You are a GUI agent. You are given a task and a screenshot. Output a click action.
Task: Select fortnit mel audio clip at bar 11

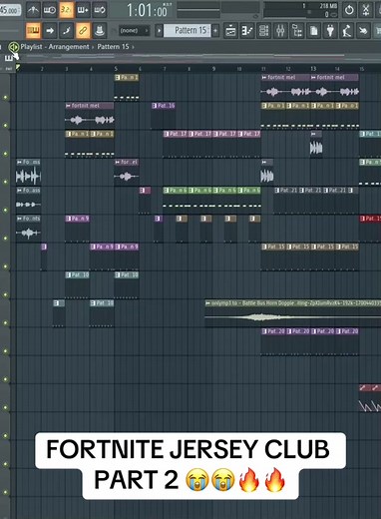tap(285, 87)
